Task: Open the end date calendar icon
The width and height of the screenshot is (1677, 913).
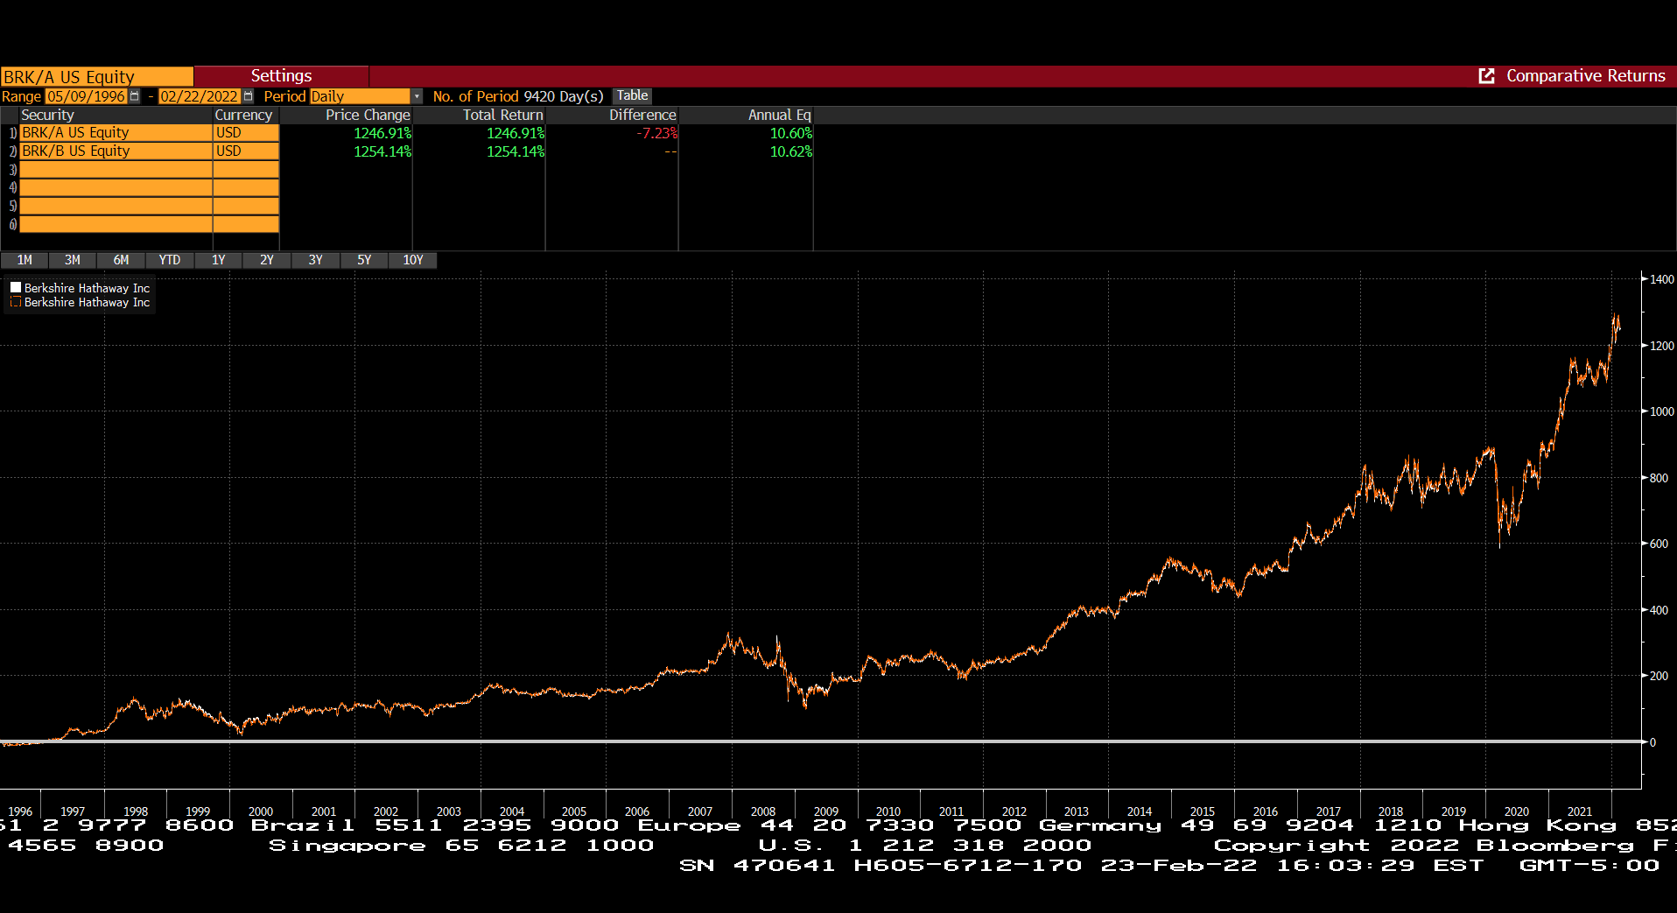Action: pos(249,96)
